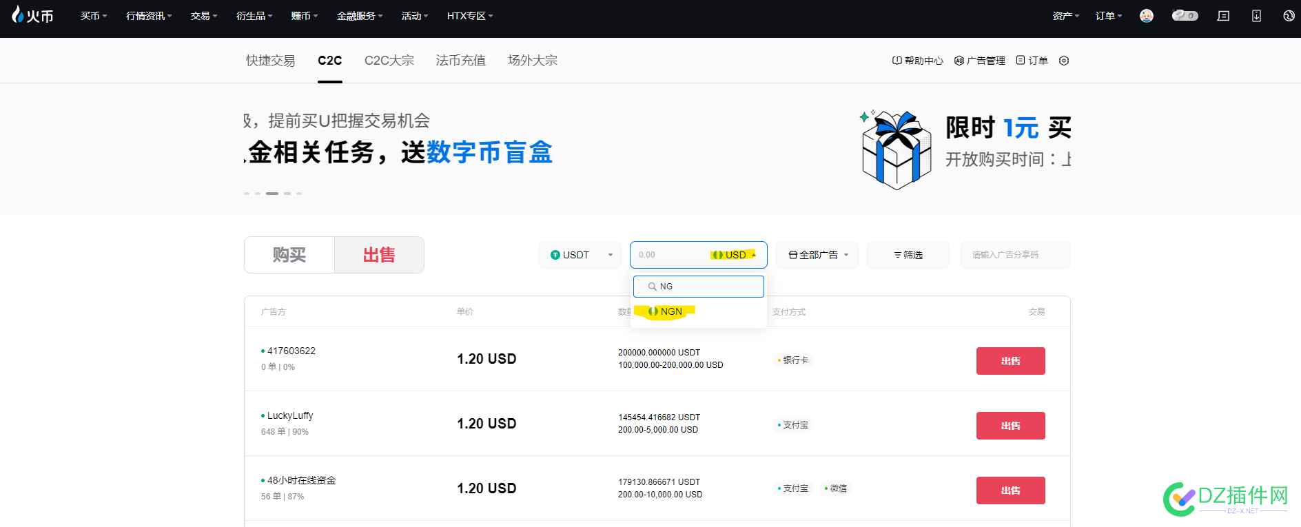Click 出售 button for LuckyLuffy
This screenshot has height=527, width=1301.
click(x=1011, y=426)
